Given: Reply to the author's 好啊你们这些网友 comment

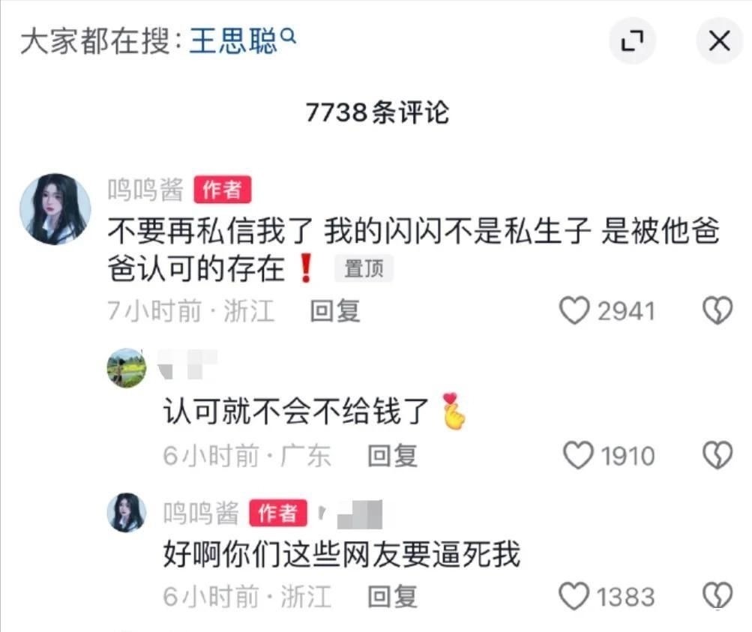Looking at the screenshot, I should click(392, 597).
